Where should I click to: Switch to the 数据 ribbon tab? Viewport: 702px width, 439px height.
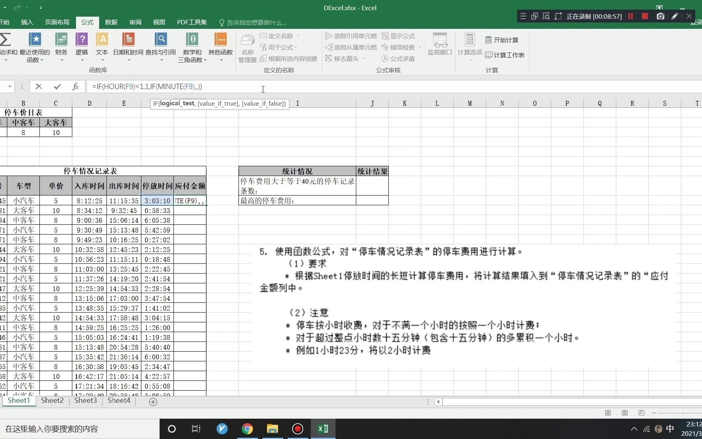(x=110, y=22)
